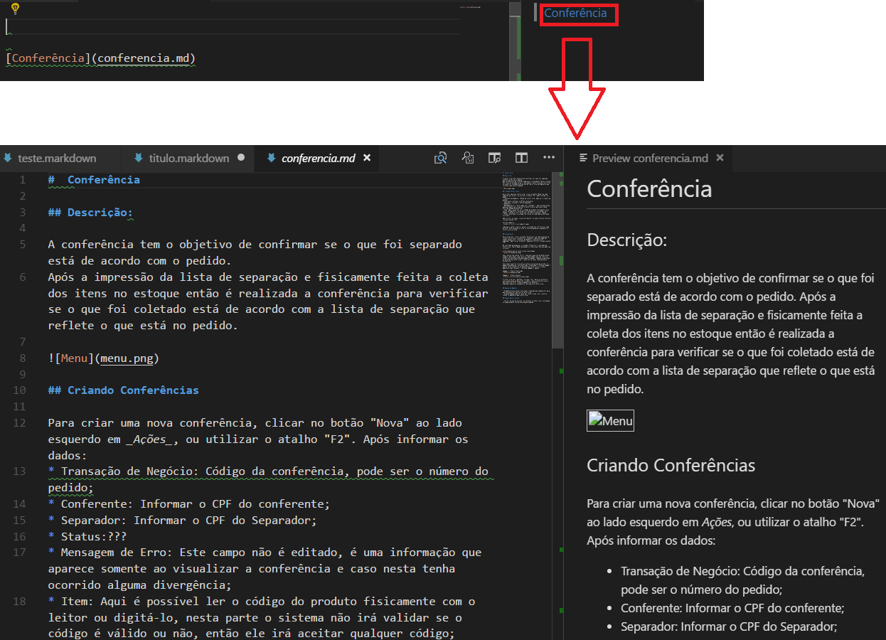Click the open changes icon in editor toolbar
The image size is (886, 640).
468,158
